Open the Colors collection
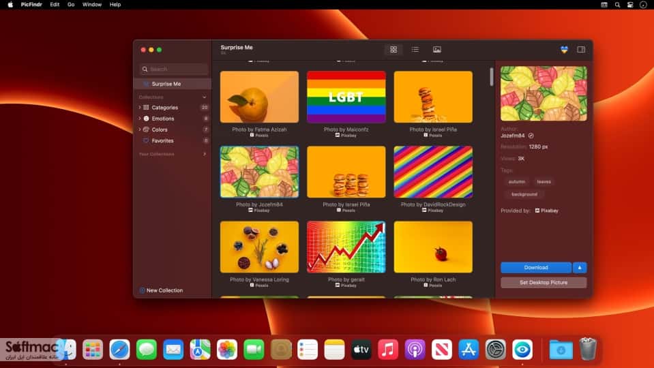 point(160,129)
